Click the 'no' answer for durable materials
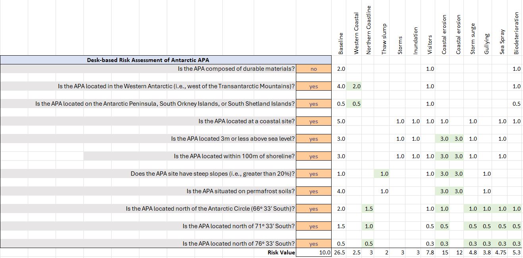The image size is (523, 258). point(313,69)
